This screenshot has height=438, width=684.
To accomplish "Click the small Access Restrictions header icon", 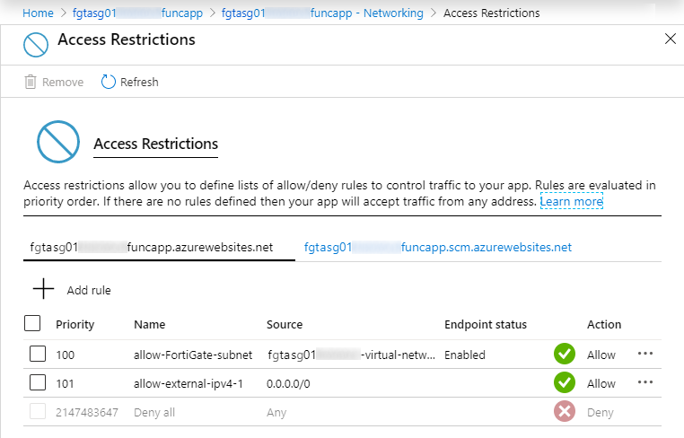I will (x=36, y=45).
